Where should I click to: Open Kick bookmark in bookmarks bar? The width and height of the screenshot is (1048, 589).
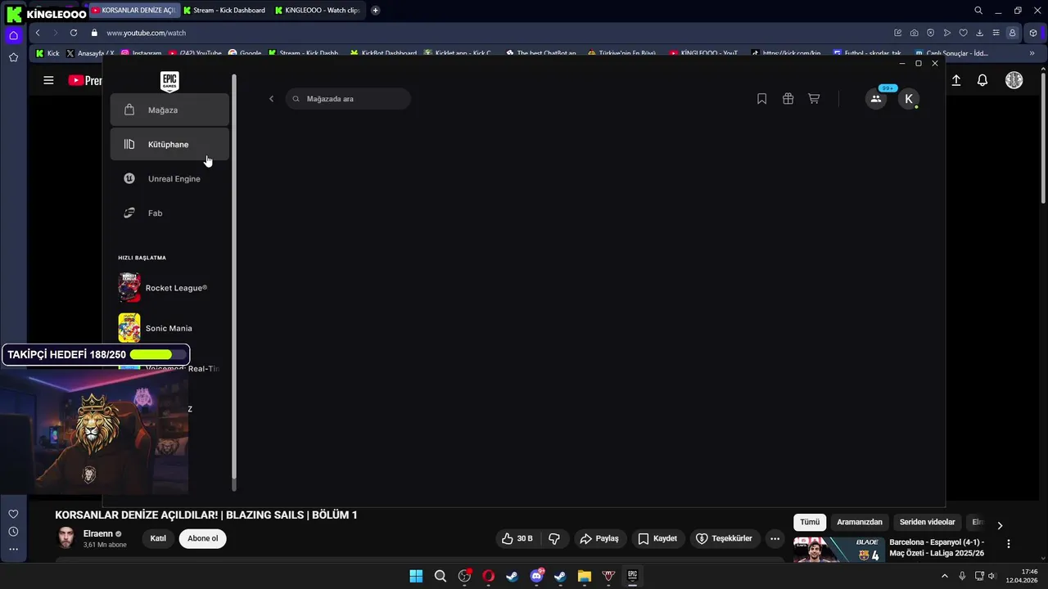[x=48, y=53]
